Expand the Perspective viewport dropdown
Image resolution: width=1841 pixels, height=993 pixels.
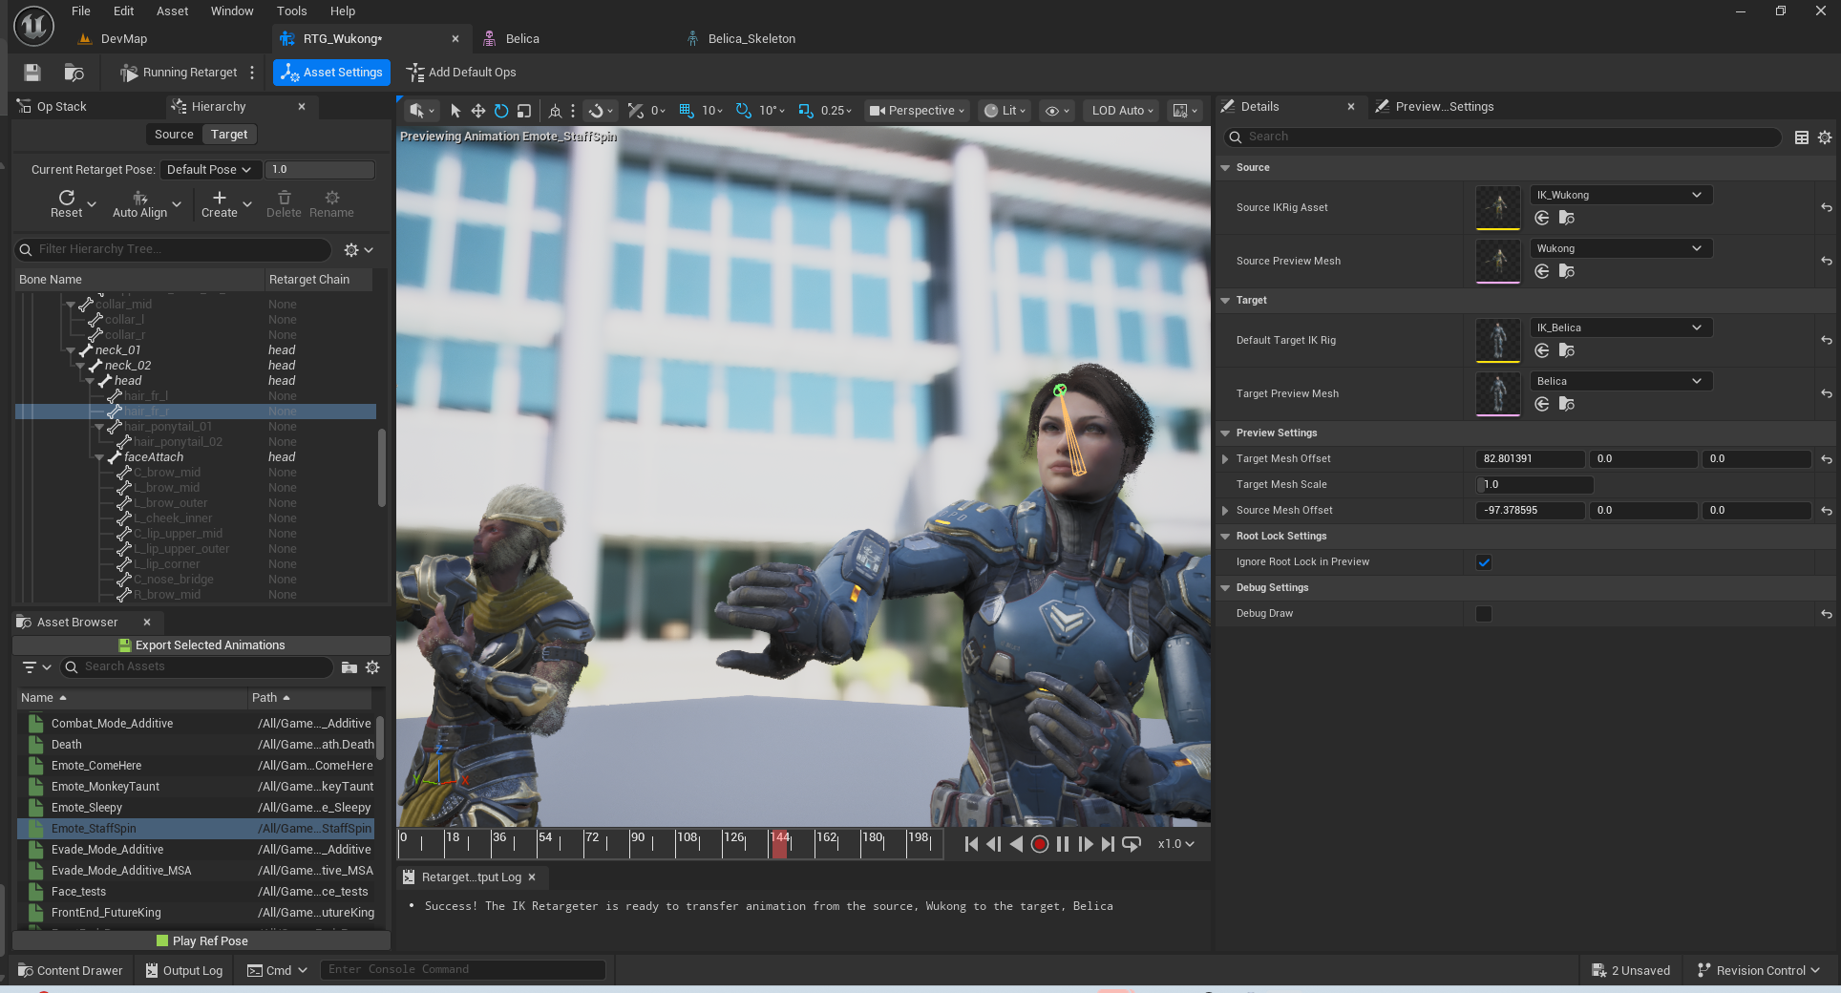pos(917,111)
